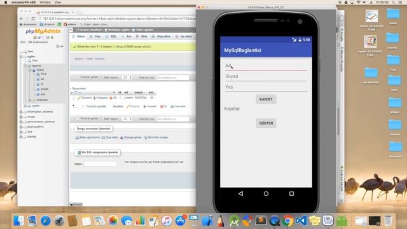The width and height of the screenshot is (407, 229).
Task: Open Visual Studio Code from the Dock
Action: (x=301, y=221)
